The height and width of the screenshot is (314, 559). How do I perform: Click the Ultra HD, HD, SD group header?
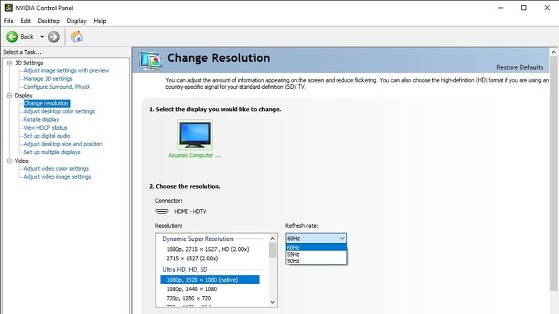click(185, 270)
